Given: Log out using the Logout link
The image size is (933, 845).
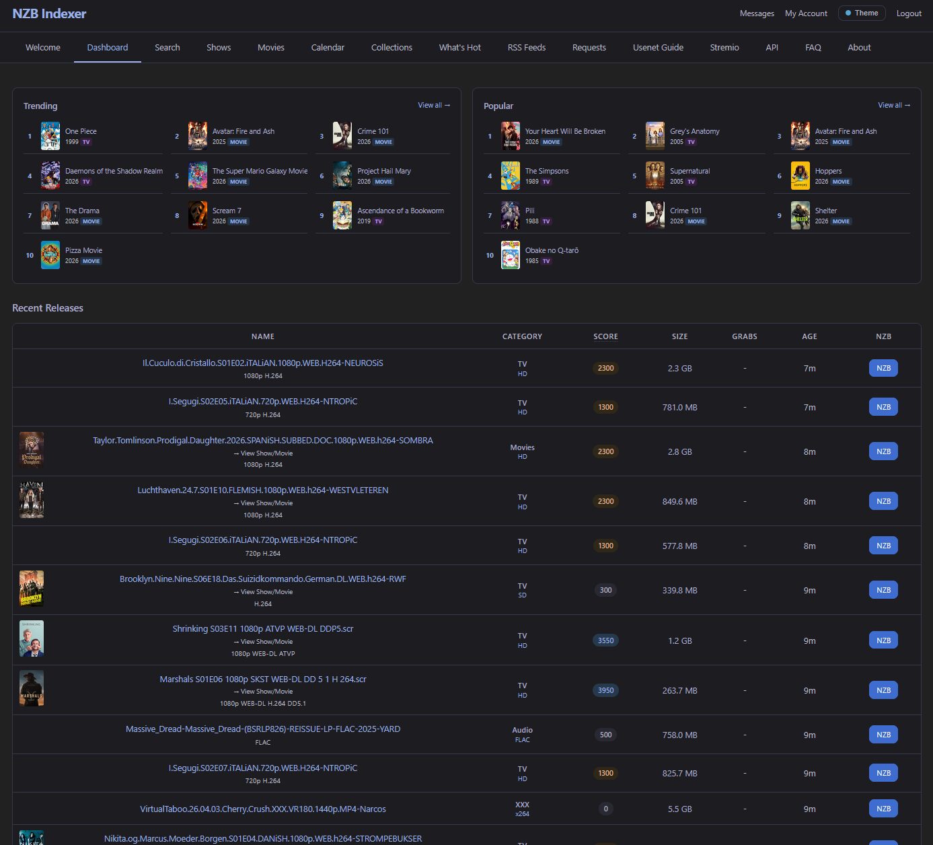Looking at the screenshot, I should pyautogui.click(x=909, y=13).
